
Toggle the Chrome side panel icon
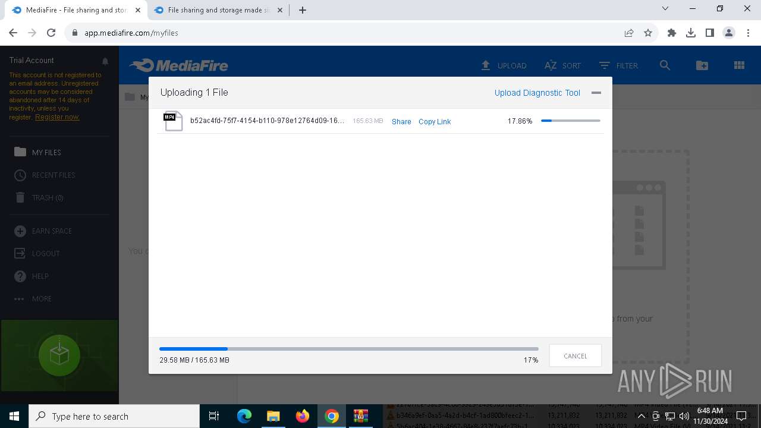[710, 33]
